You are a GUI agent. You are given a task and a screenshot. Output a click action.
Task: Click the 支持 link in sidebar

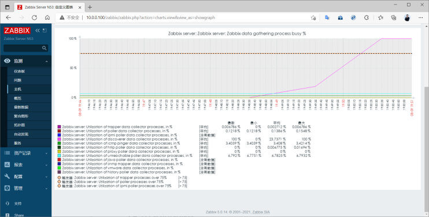click(x=17, y=204)
